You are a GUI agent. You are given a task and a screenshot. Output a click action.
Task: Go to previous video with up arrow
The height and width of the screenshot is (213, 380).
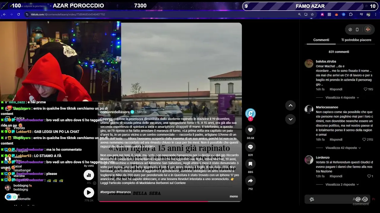tap(290, 105)
